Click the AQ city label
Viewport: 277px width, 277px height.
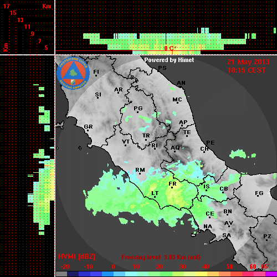coord(175,148)
